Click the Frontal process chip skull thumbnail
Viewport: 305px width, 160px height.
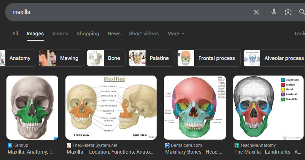(186, 58)
